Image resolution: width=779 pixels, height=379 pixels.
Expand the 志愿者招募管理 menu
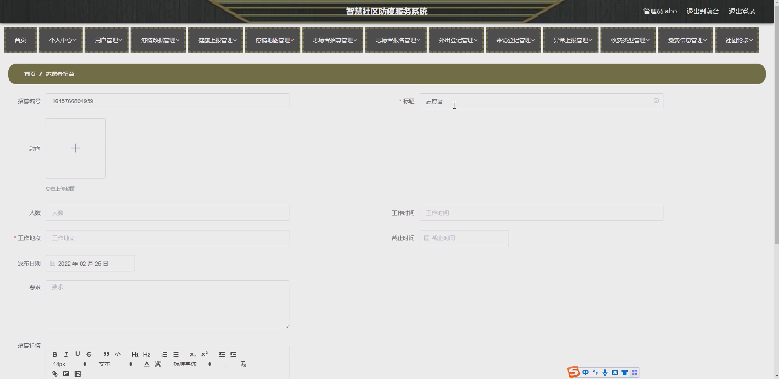(333, 40)
